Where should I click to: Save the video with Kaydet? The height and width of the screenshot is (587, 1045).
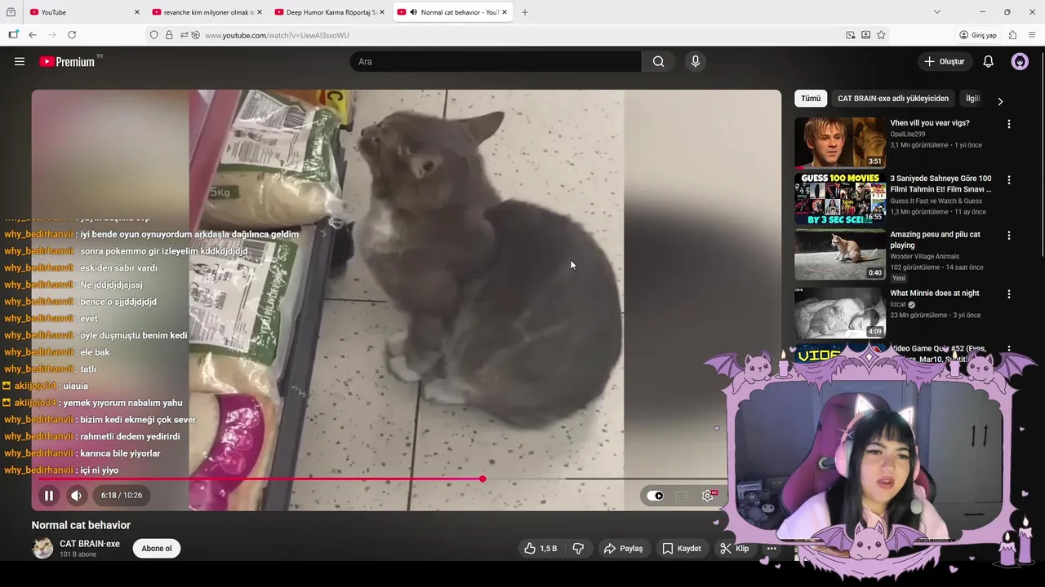pyautogui.click(x=682, y=549)
